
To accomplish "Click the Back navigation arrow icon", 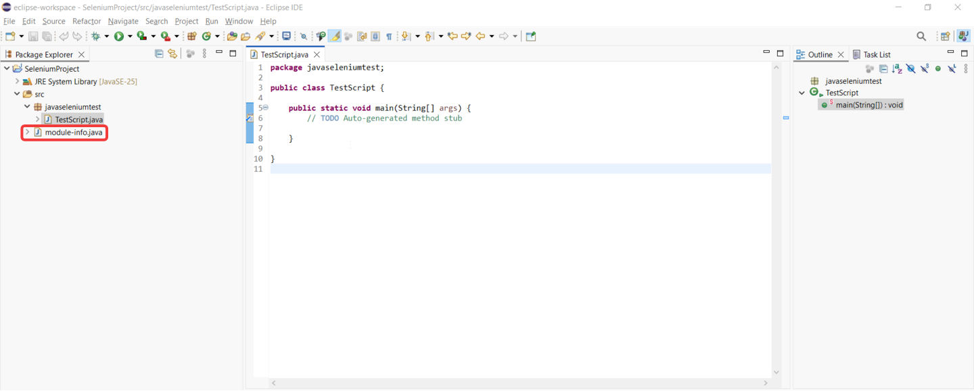I will (480, 37).
